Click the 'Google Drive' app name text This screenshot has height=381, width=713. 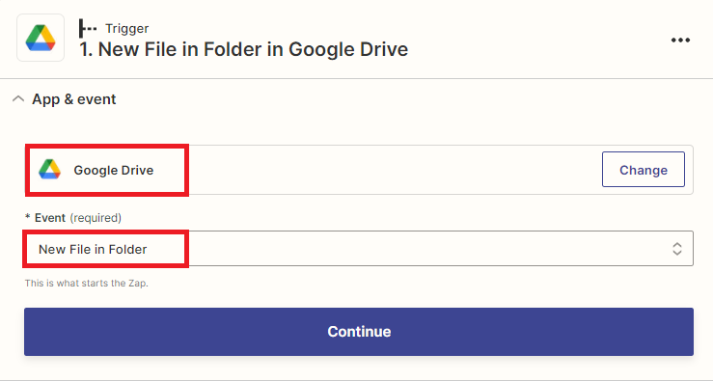(x=114, y=170)
